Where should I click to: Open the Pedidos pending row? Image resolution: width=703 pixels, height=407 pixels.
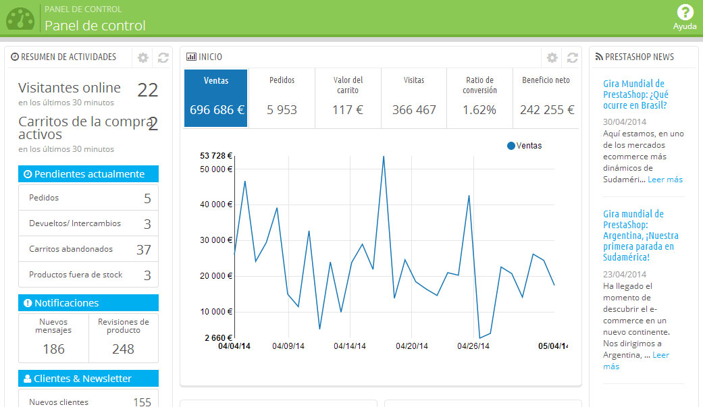coord(88,198)
